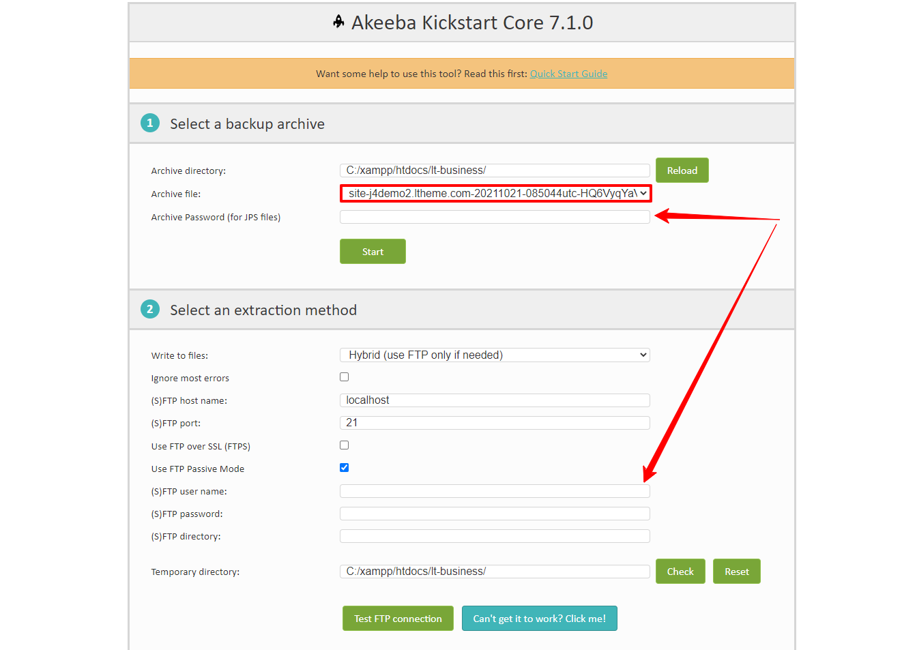The height and width of the screenshot is (650, 902).
Task: Enable Use FTP over SSL checkbox
Action: (345, 445)
